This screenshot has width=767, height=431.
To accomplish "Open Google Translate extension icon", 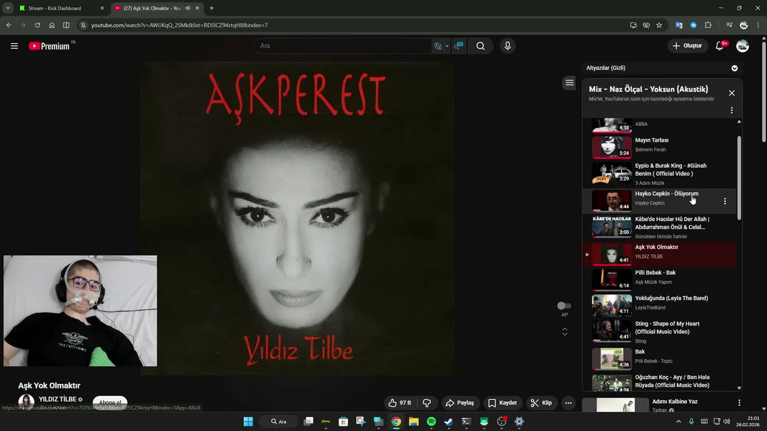I will (x=679, y=25).
